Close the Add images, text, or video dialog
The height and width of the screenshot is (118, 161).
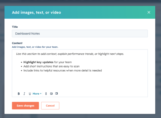point(149,12)
